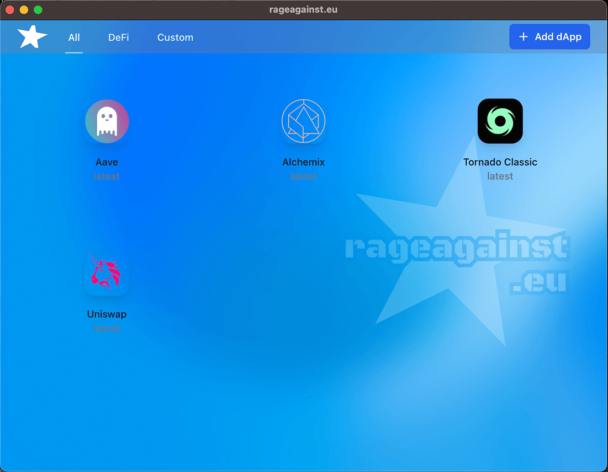This screenshot has height=472, width=608.
Task: Switch to the All tab
Action: pyautogui.click(x=74, y=37)
